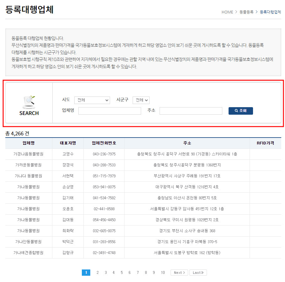The image size is (285, 282).
Task: Open the 시군구 district dropdown
Action: click(x=141, y=100)
